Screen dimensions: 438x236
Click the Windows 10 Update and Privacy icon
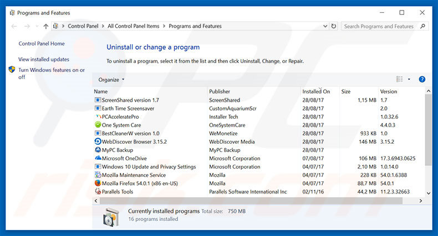pyautogui.click(x=98, y=167)
